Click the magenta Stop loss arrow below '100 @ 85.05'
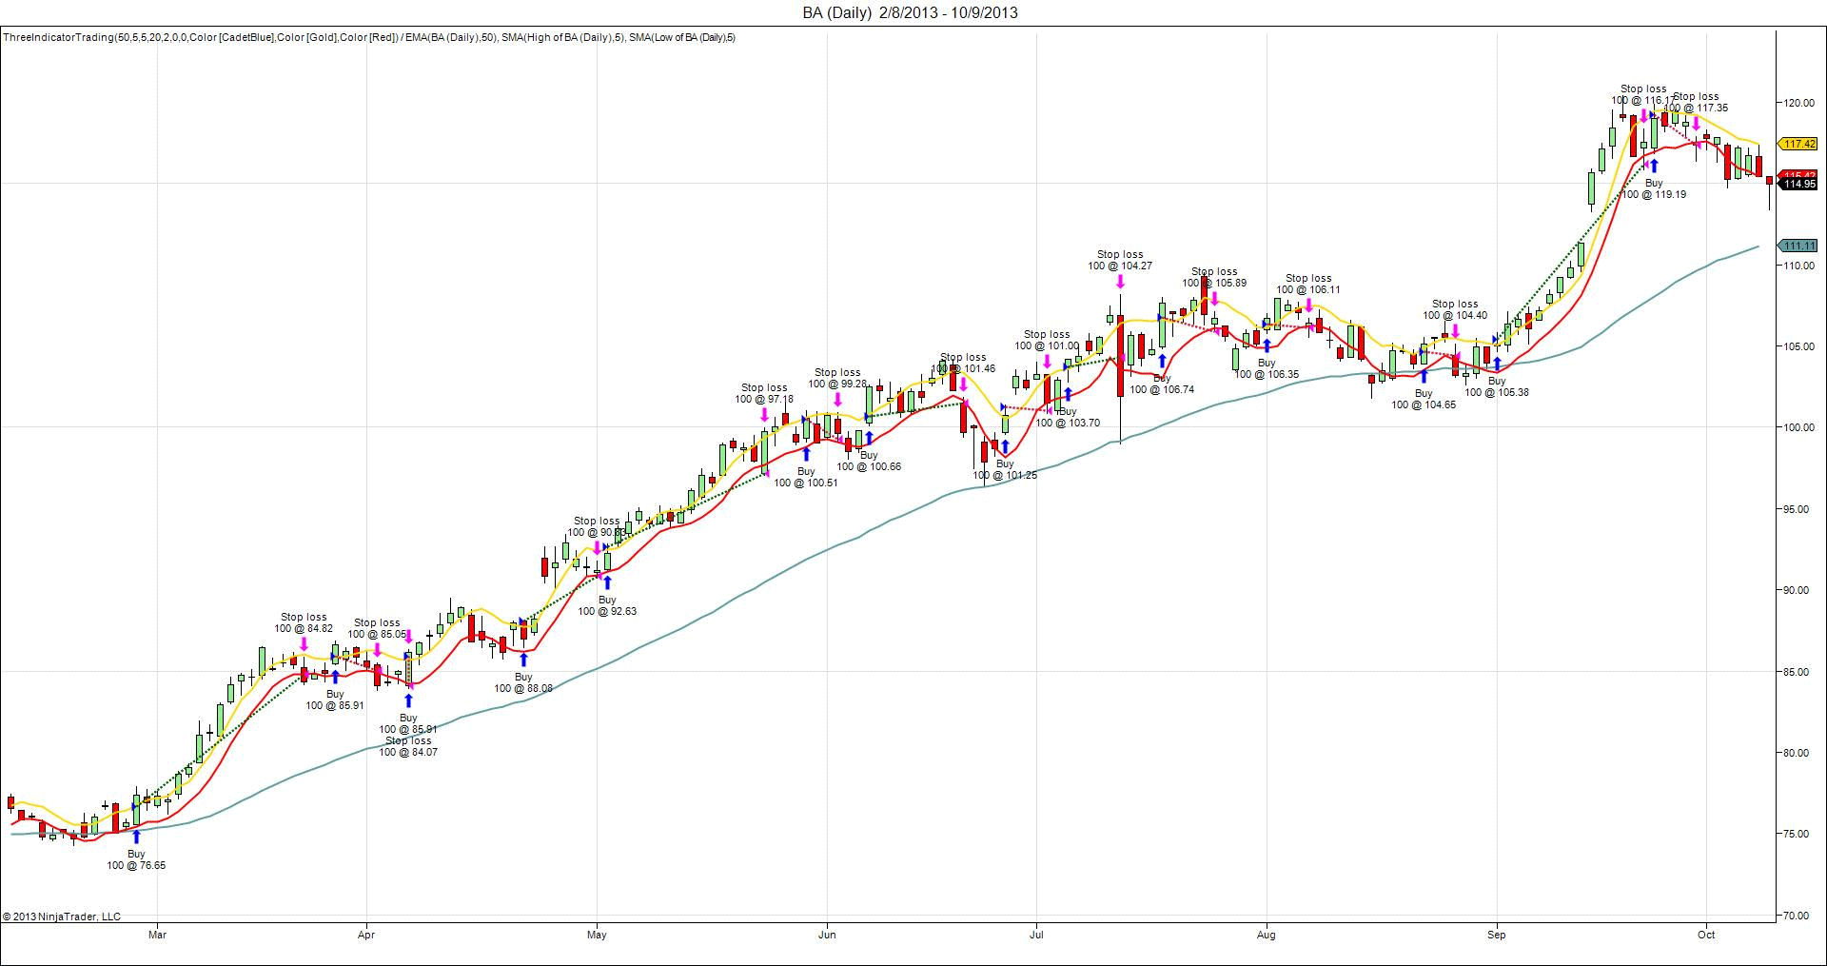 coord(377,650)
